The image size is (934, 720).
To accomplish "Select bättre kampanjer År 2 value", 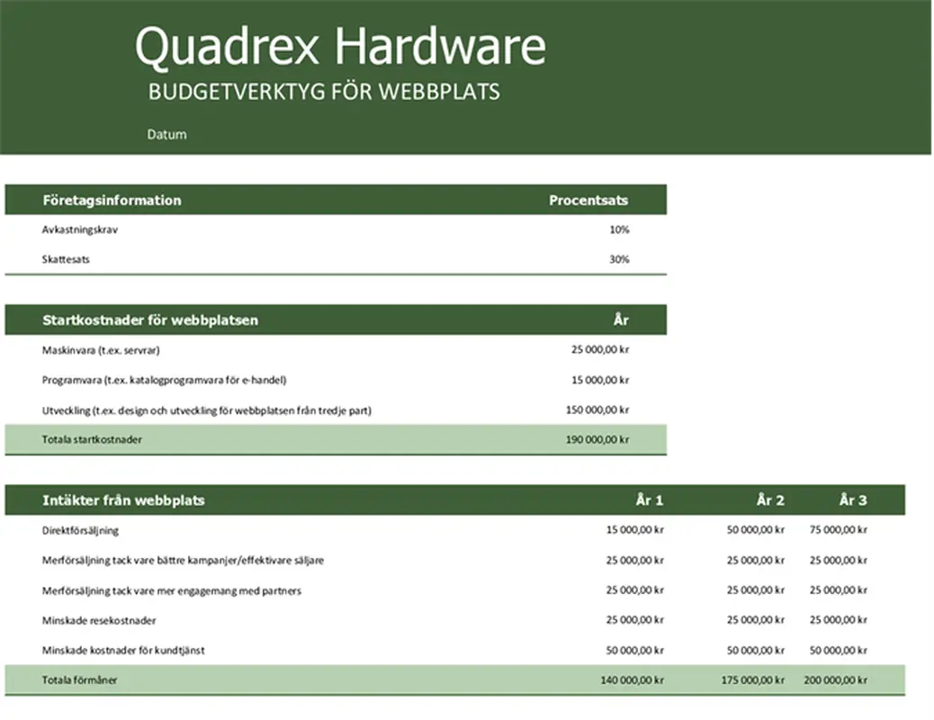I will coord(755,561).
